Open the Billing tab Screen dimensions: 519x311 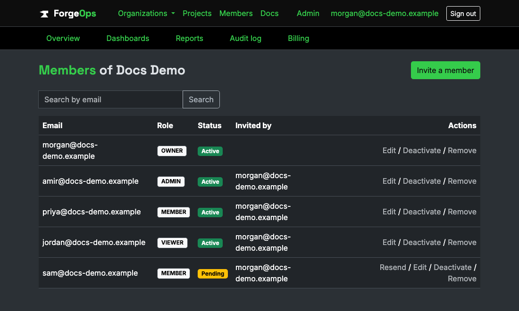click(x=299, y=38)
